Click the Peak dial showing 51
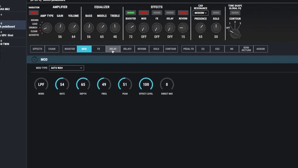298x168 pixels. point(125,84)
